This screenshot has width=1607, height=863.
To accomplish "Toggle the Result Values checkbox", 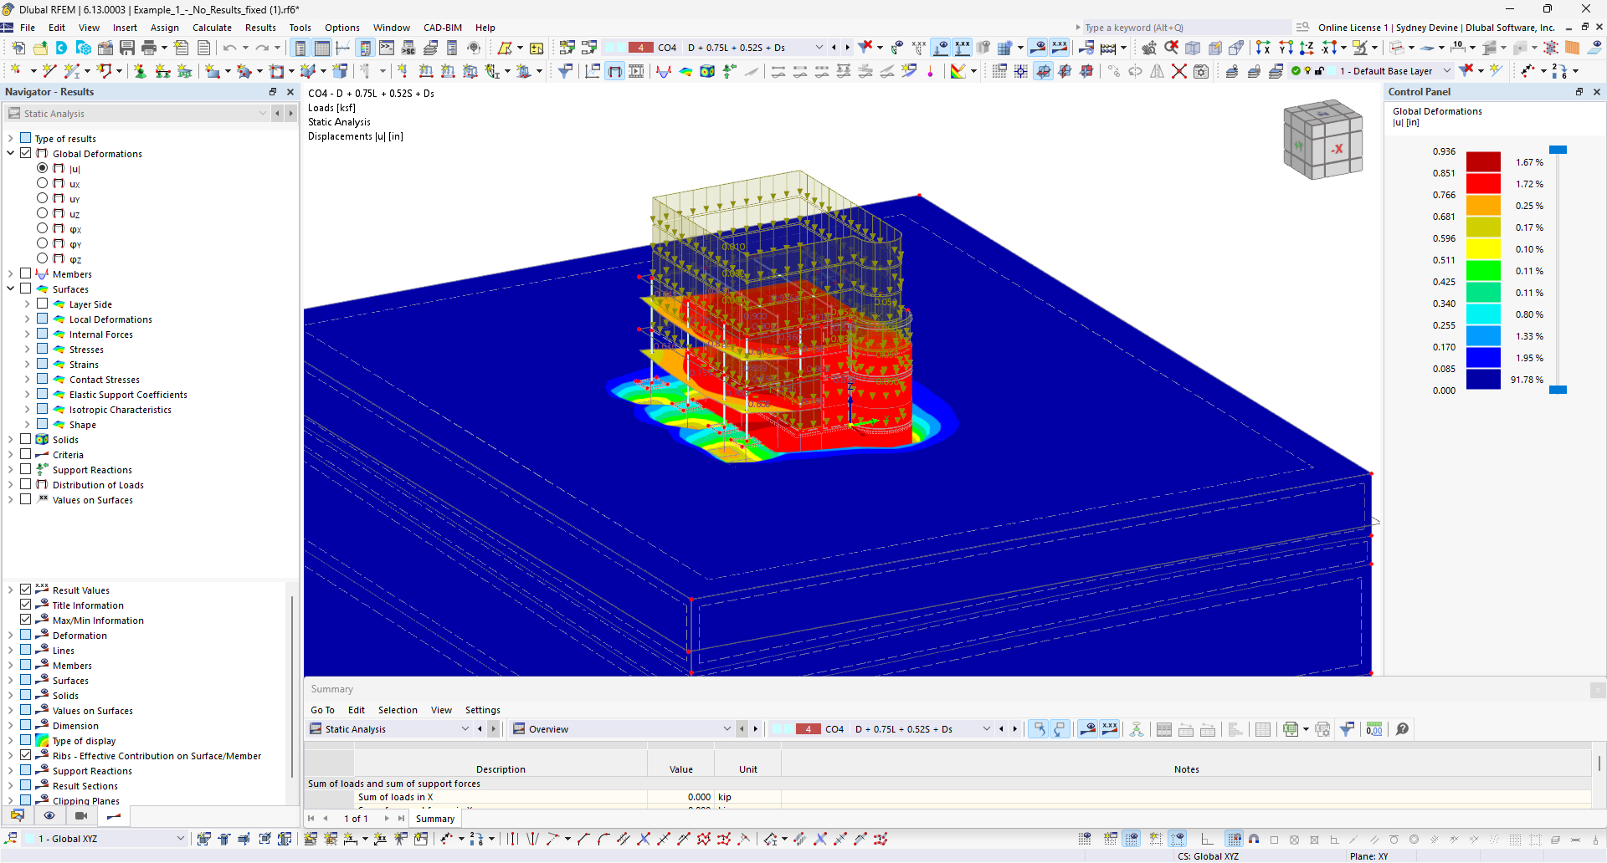I will click(x=26, y=590).
